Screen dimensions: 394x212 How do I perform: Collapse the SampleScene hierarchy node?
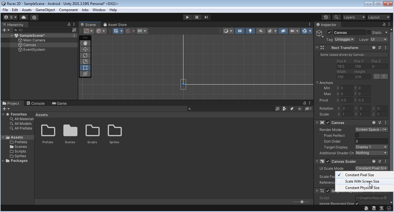(12, 36)
